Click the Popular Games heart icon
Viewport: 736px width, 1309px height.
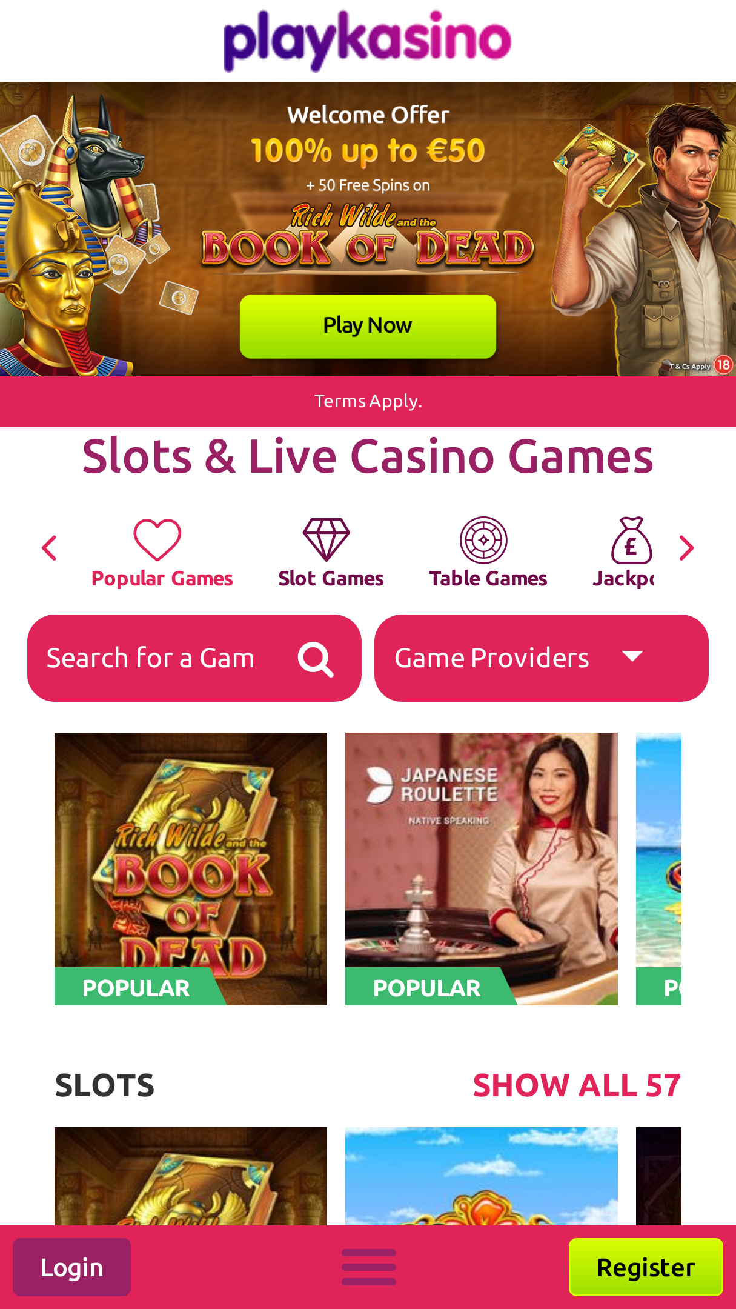tap(157, 539)
